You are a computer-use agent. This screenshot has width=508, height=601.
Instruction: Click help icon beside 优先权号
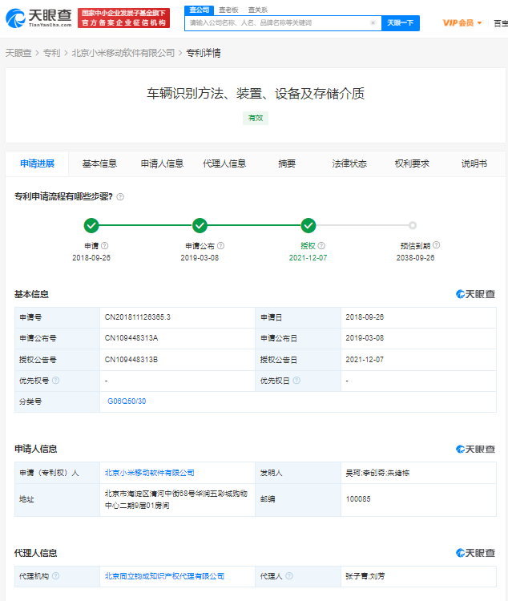56,381
